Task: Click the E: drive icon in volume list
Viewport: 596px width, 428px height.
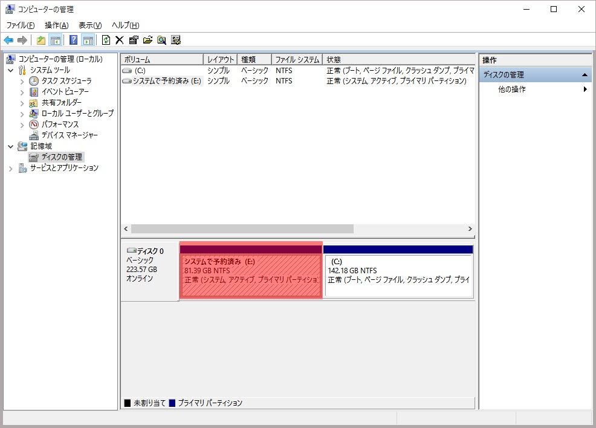Action: 127,81
